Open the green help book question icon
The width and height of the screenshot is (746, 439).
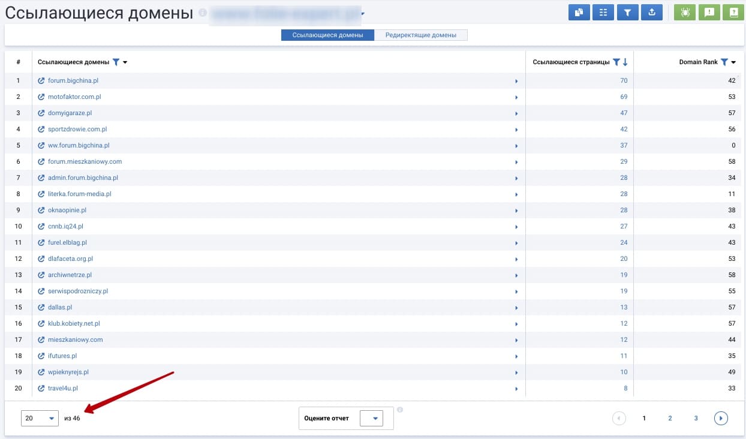tap(733, 13)
